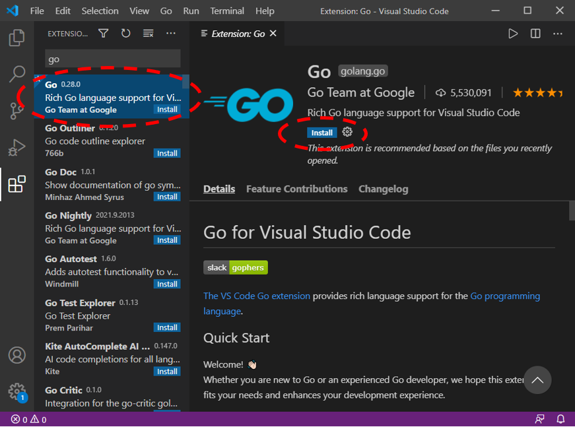The height and width of the screenshot is (427, 575).
Task: Click inside the extensions search box
Action: pyautogui.click(x=112, y=58)
